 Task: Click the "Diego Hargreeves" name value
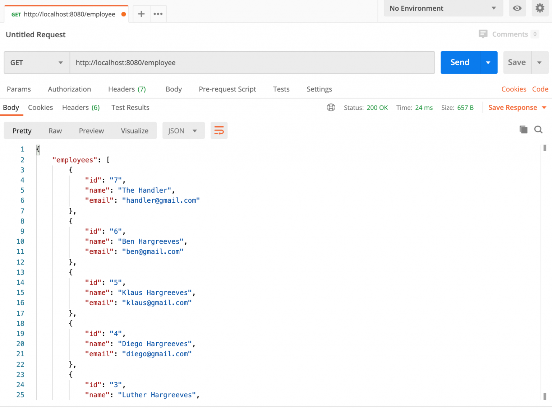pos(155,344)
